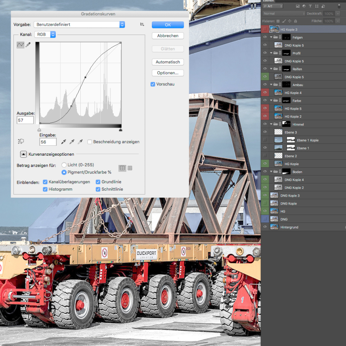Select the pencil draw-curve tool
The height and width of the screenshot is (346, 346).
[x=28, y=45]
